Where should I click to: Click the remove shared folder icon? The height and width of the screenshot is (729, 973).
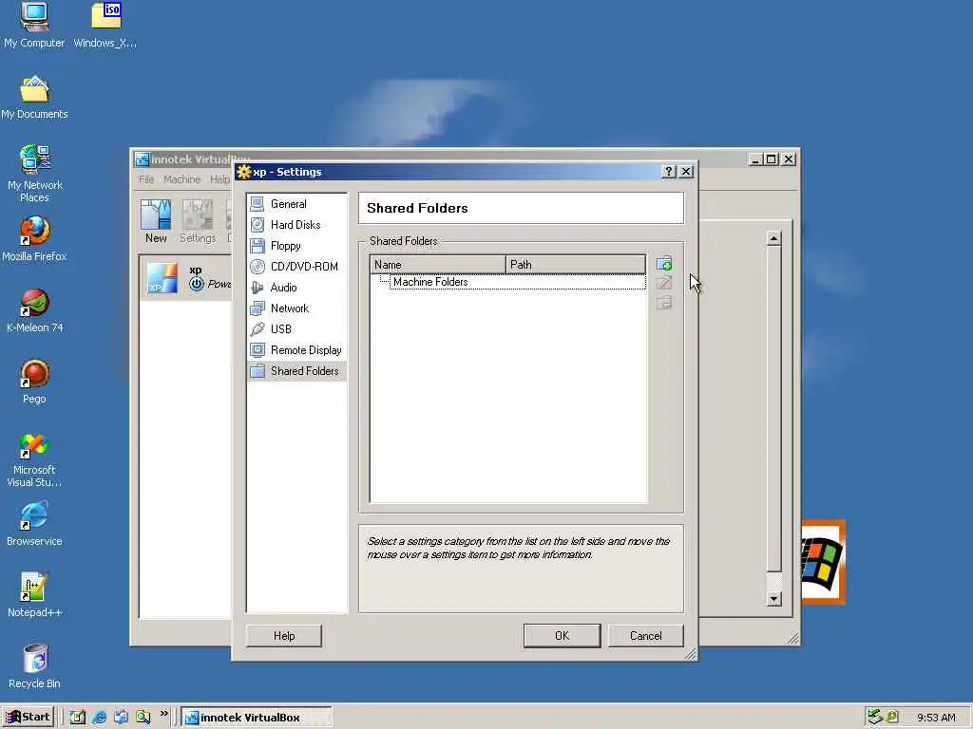[x=664, y=303]
